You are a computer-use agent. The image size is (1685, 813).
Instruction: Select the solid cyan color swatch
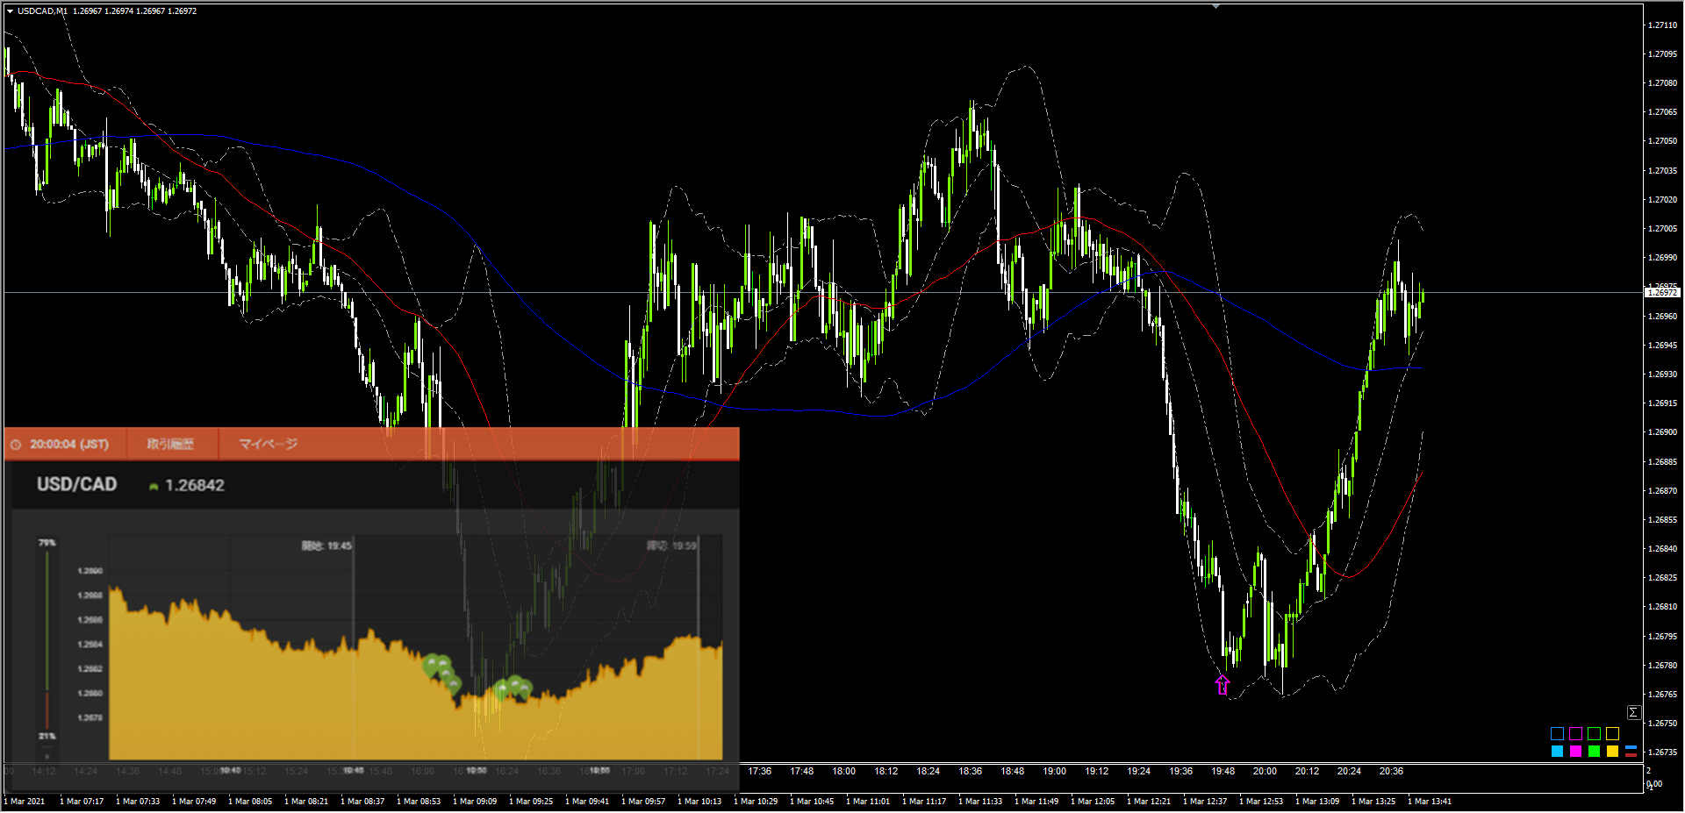click(x=1557, y=752)
